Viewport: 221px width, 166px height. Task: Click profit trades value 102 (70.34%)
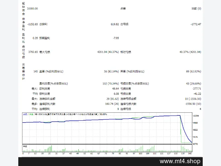click(x=110, y=84)
